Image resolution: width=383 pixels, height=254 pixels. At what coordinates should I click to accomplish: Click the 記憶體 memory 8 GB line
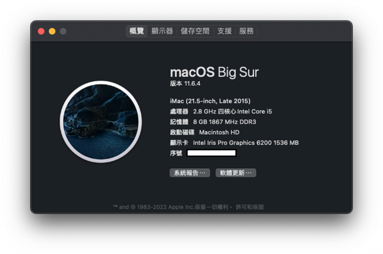[x=213, y=122]
